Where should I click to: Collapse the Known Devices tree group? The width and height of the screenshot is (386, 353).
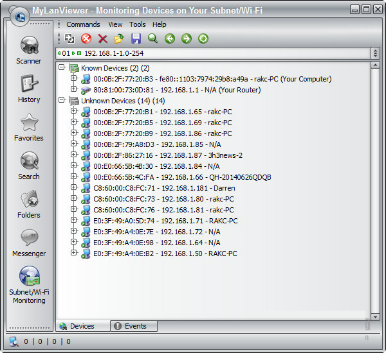62,68
